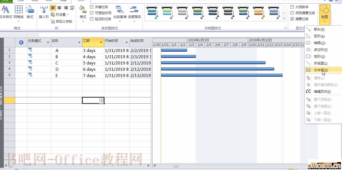Screen dimensions: 342x170
Task: Open 名称 column filter dropdown
Action: click(x=79, y=42)
